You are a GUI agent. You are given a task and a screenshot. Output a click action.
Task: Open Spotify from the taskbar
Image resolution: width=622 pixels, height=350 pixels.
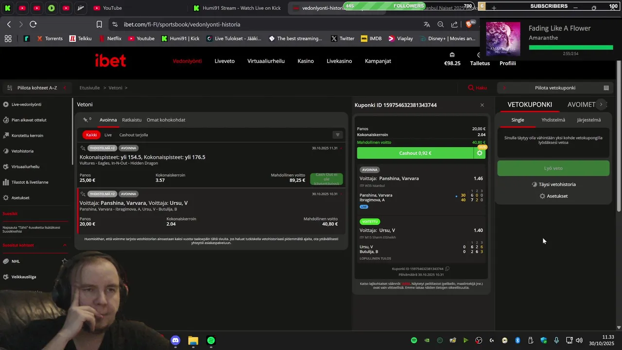[x=210, y=340]
